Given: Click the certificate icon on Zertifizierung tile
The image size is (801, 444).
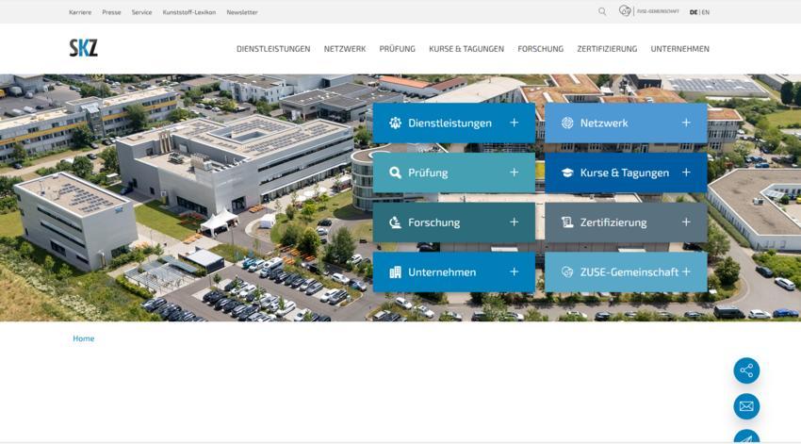Looking at the screenshot, I should [567, 222].
